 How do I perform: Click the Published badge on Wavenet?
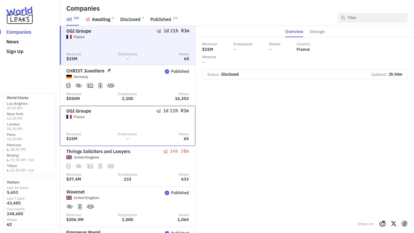[x=177, y=193]
